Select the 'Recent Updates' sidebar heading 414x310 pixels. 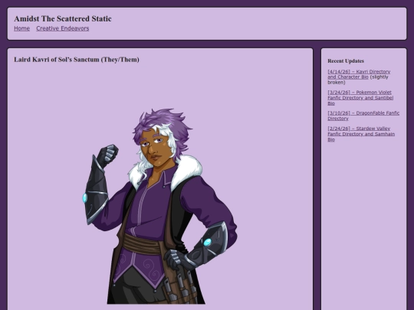(x=346, y=61)
